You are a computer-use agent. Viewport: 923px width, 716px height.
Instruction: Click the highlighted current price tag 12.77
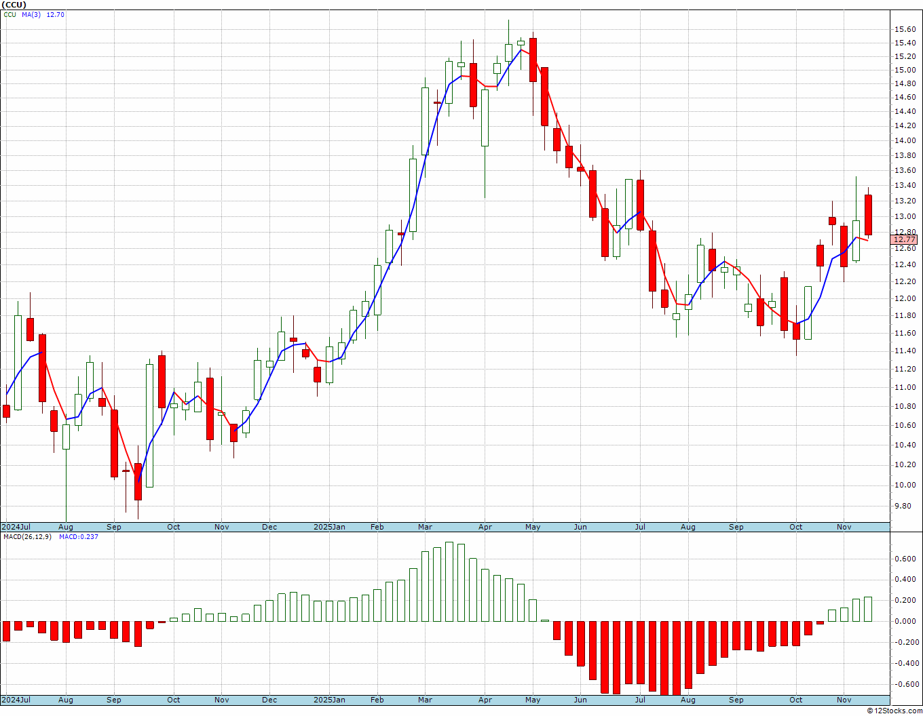(x=905, y=239)
